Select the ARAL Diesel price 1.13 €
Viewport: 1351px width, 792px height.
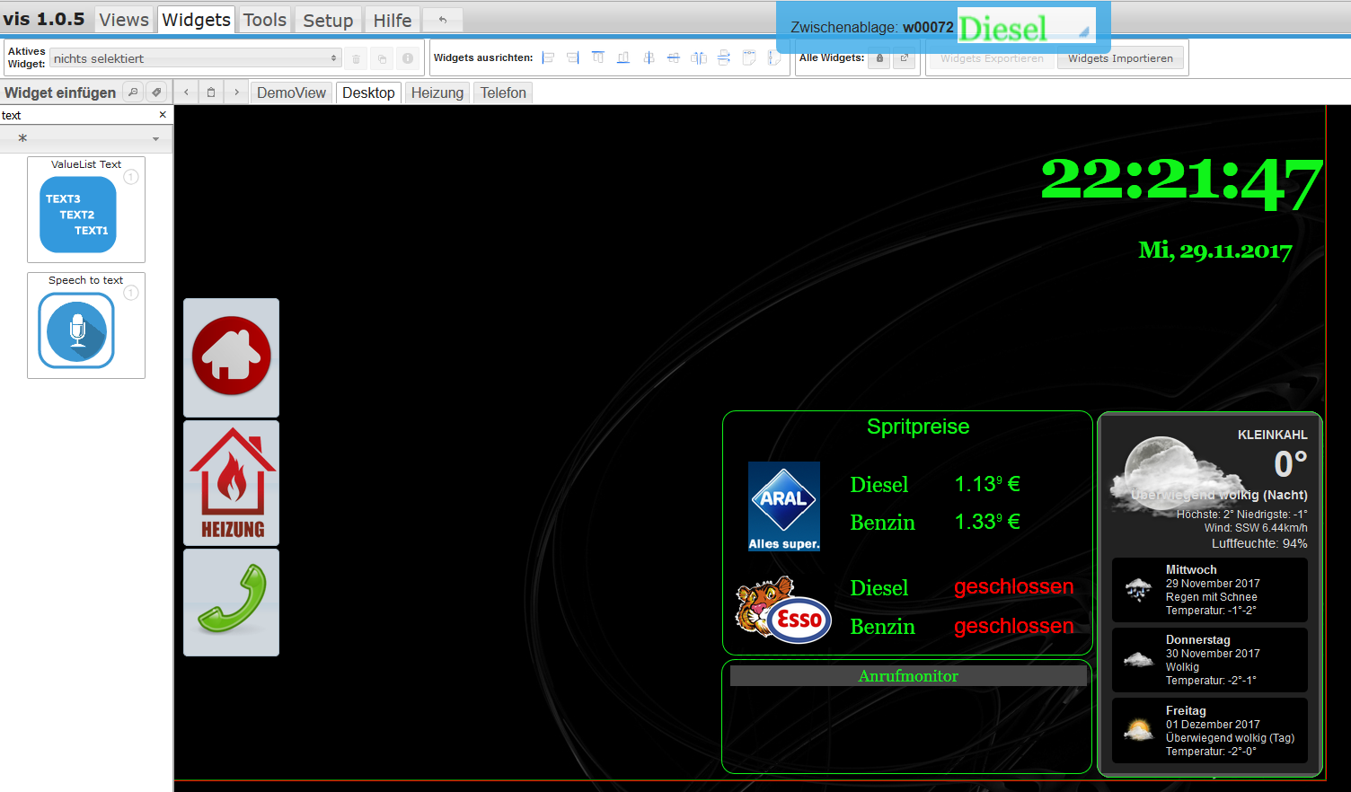(987, 484)
